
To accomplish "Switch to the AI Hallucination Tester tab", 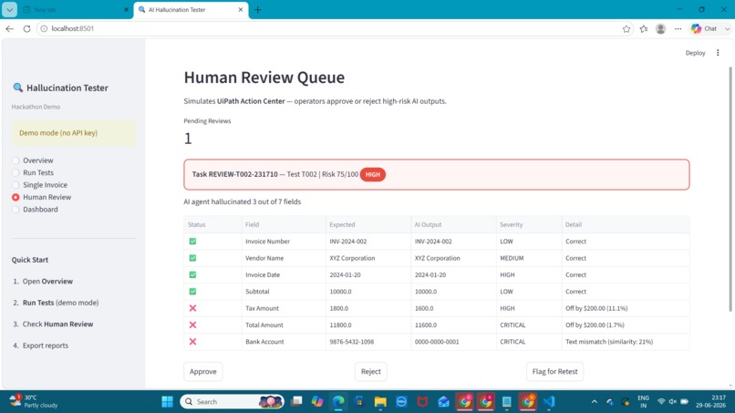I will pyautogui.click(x=188, y=9).
